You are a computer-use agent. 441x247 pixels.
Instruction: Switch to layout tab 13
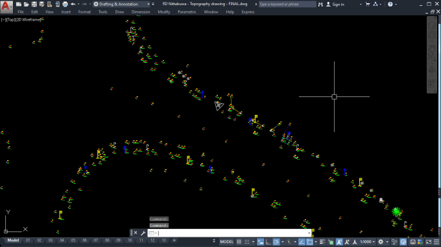coord(163,241)
